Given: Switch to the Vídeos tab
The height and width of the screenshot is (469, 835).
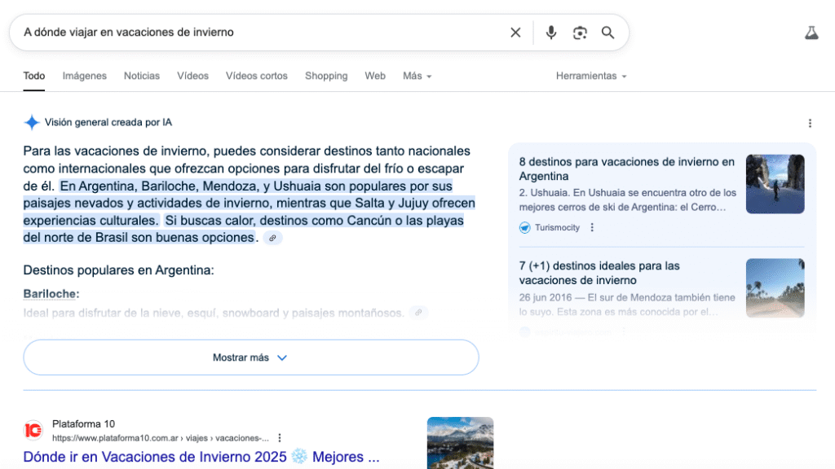Looking at the screenshot, I should 192,76.
